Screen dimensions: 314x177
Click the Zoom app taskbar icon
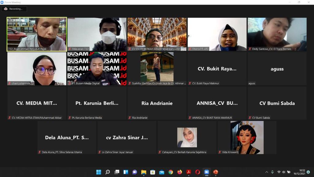[x=206, y=172]
